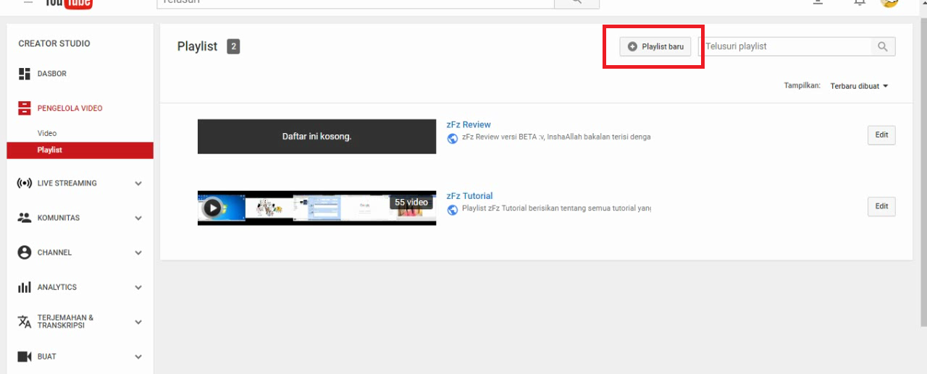Click the '55 video' badge on zFz Tutorial thumbnail
This screenshot has width=927, height=374.
pos(411,203)
